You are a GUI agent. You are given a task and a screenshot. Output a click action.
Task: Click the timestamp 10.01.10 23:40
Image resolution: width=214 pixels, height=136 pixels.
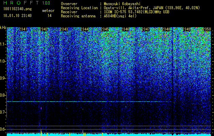17,16
